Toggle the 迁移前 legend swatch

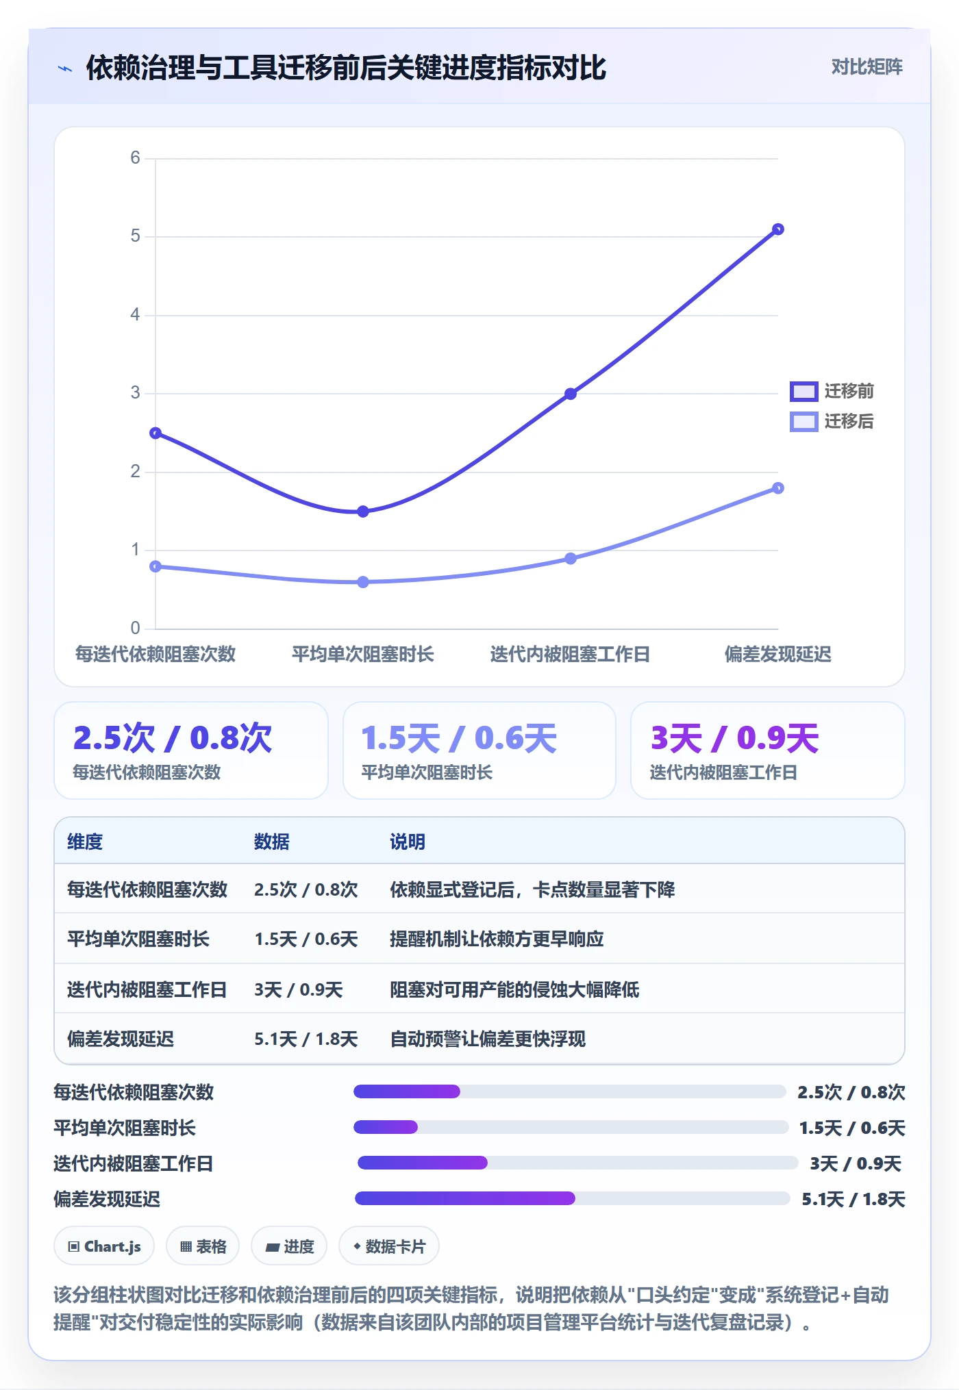click(804, 391)
